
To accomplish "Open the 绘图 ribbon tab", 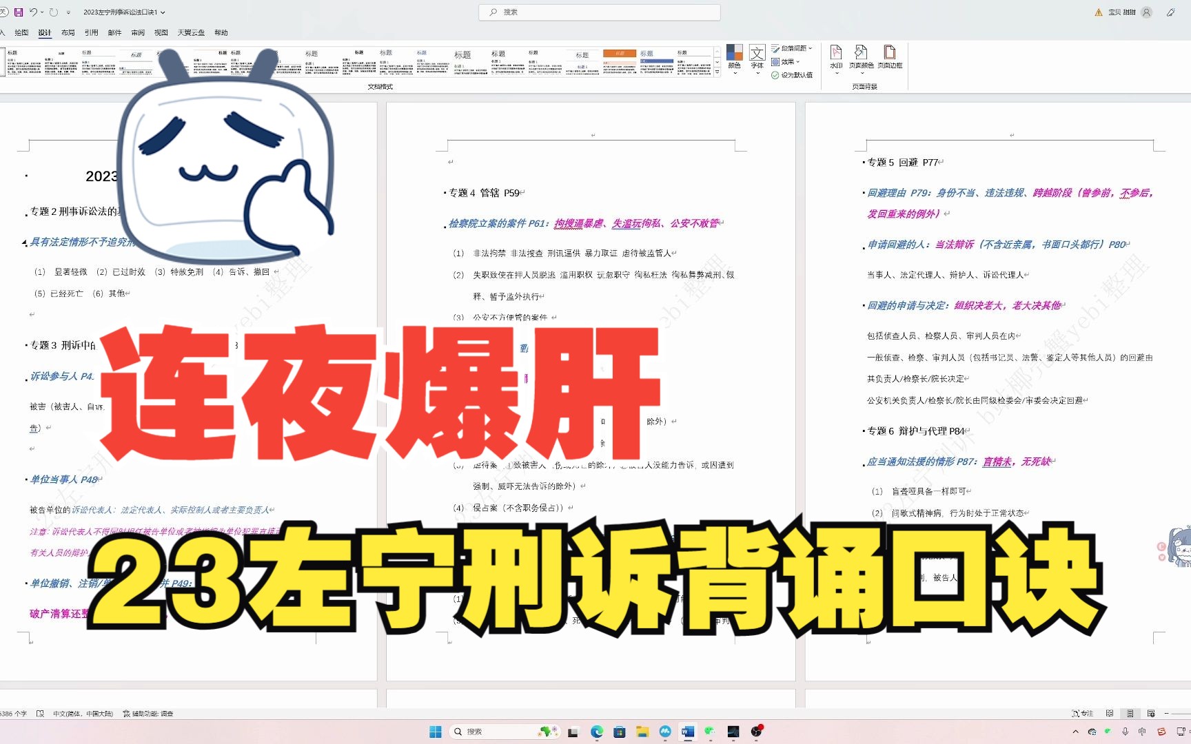I will coord(21,32).
